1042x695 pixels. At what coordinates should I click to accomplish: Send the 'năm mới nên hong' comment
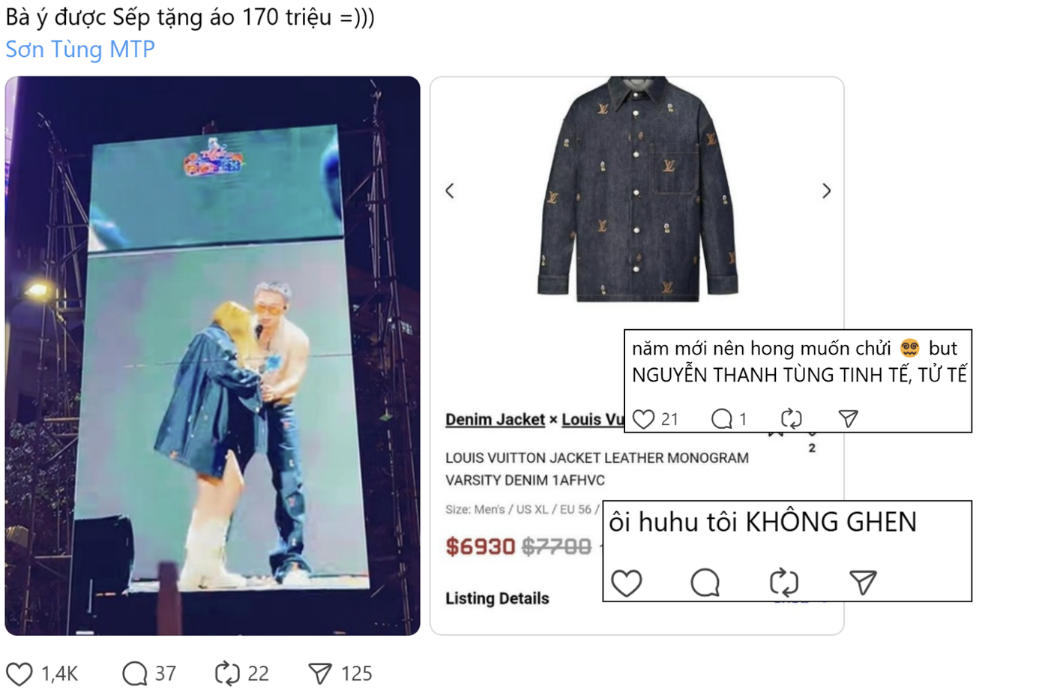848,419
